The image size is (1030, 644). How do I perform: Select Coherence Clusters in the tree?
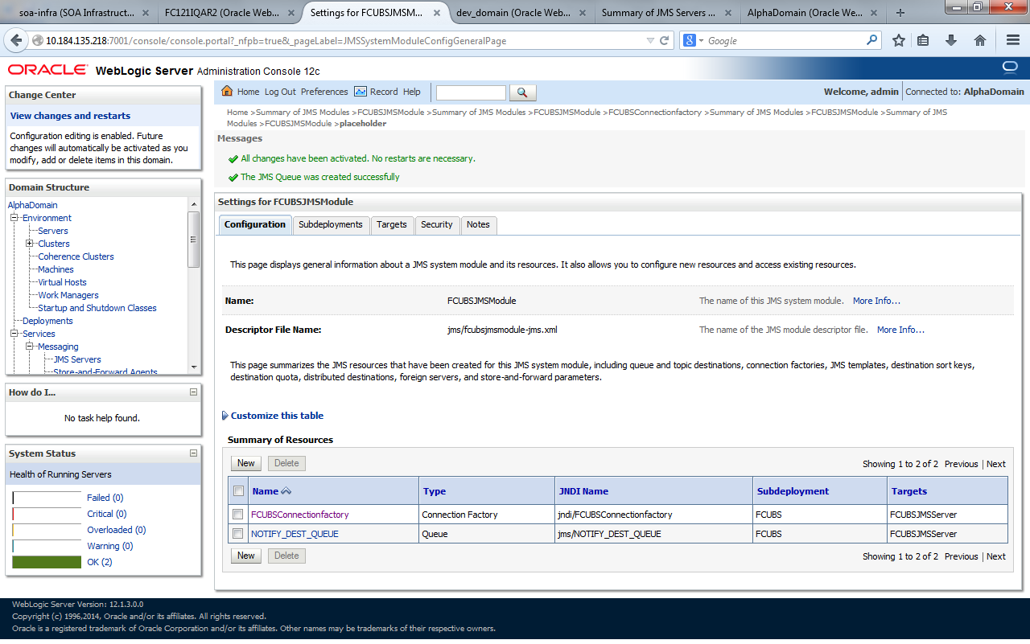[x=76, y=256]
